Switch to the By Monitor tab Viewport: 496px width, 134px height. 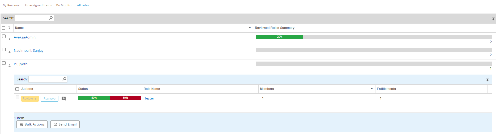coord(64,5)
